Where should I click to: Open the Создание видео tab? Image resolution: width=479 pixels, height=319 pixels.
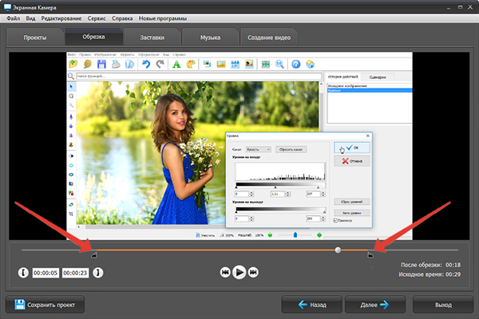[x=269, y=37]
